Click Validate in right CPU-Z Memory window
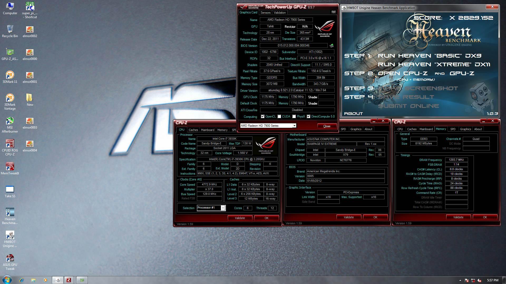 click(x=458, y=217)
